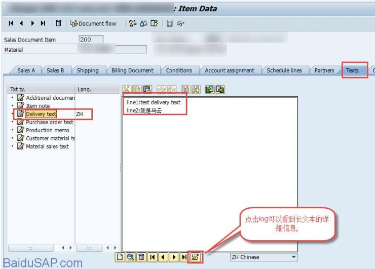Click the Document flow button
The image size is (375, 269).
93,23
